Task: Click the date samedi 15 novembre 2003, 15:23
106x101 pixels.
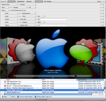Action: point(90,86)
